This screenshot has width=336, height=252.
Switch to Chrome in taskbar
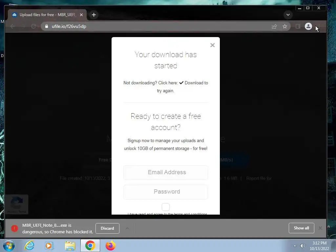click(90, 245)
